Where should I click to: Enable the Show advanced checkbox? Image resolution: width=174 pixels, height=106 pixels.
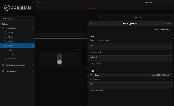(x=170, y=30)
